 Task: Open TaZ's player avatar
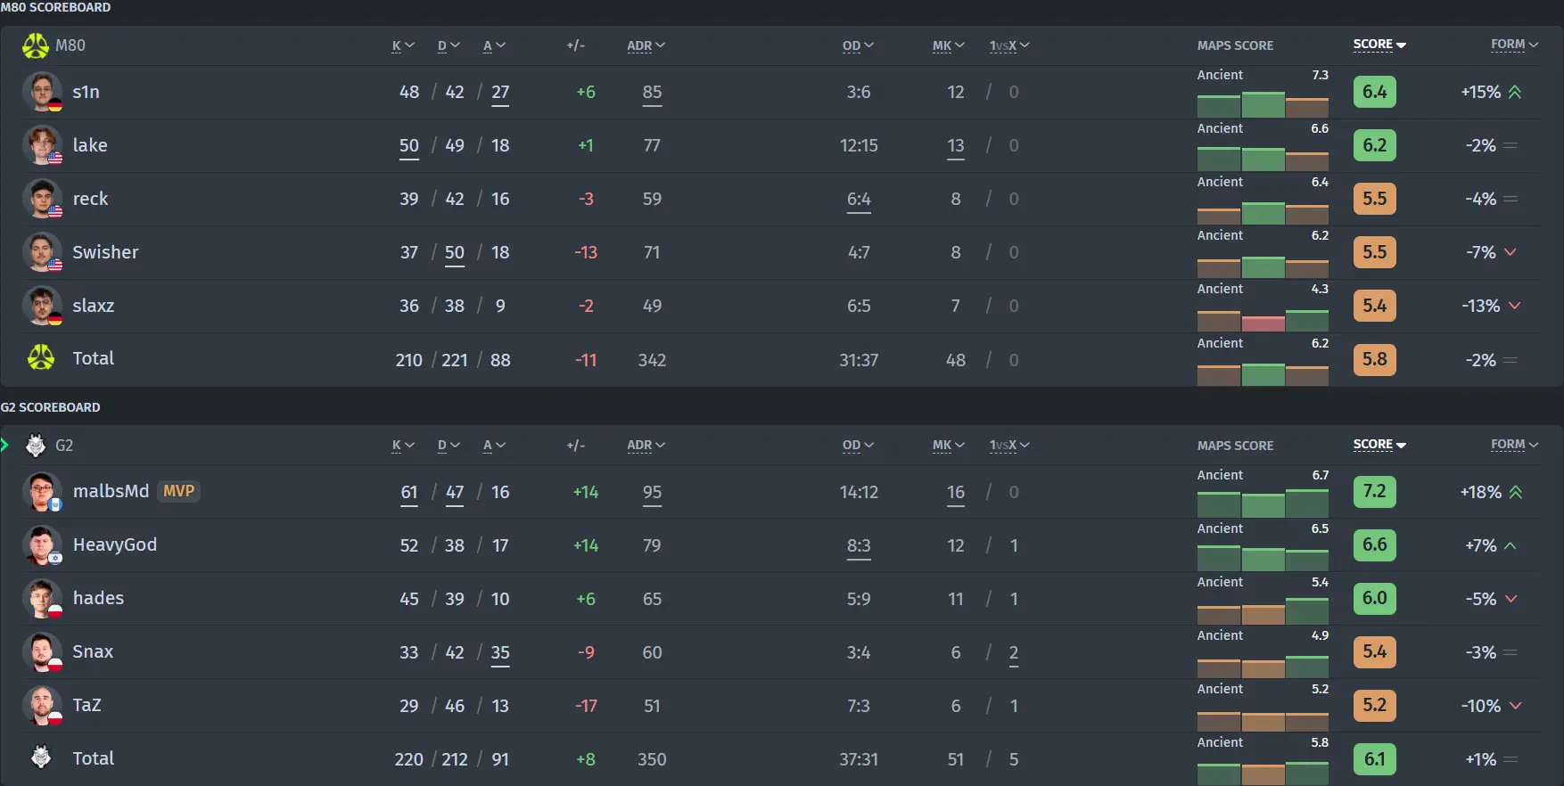coord(42,706)
